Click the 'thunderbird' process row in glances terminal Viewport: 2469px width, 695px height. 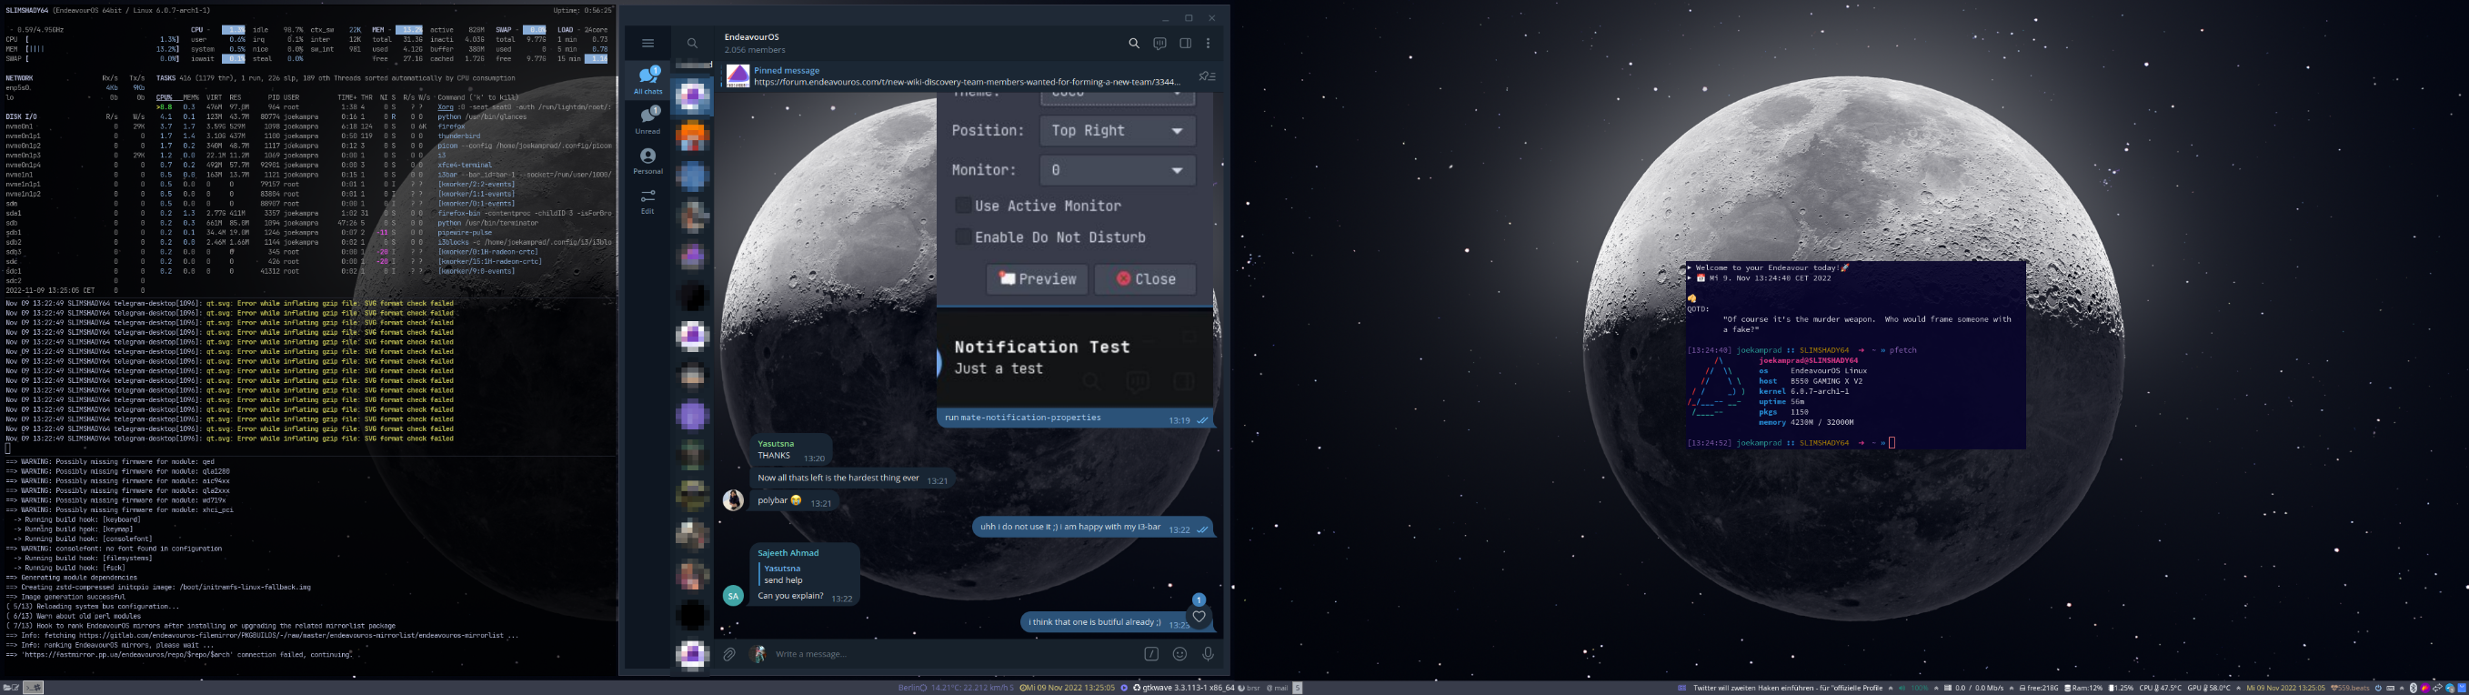point(386,136)
